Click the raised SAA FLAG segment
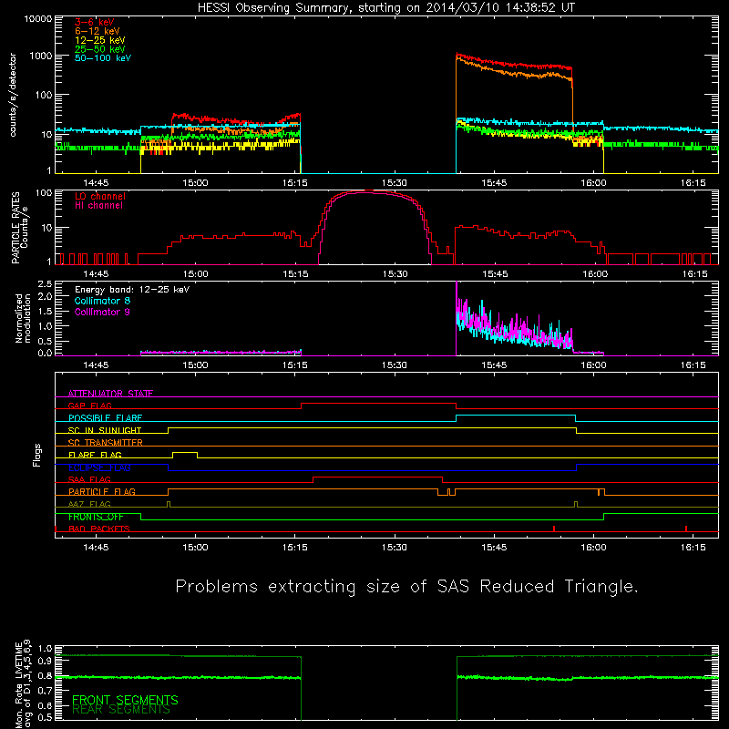Viewport: 729px width, 729px height. tap(377, 477)
